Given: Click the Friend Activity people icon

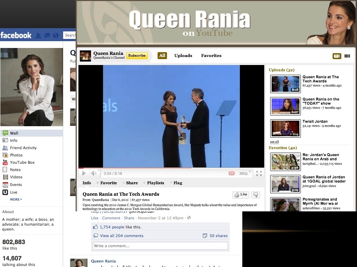Looking at the screenshot, I should pyautogui.click(x=5, y=148).
